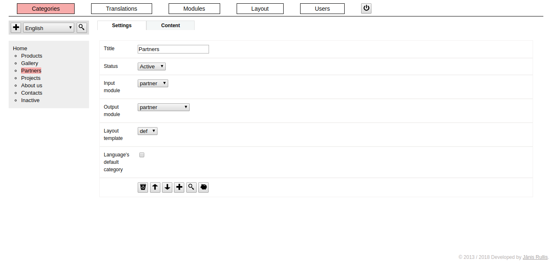The width and height of the screenshot is (552, 263).
Task: Move the category up with the up arrow
Action: coord(155,188)
